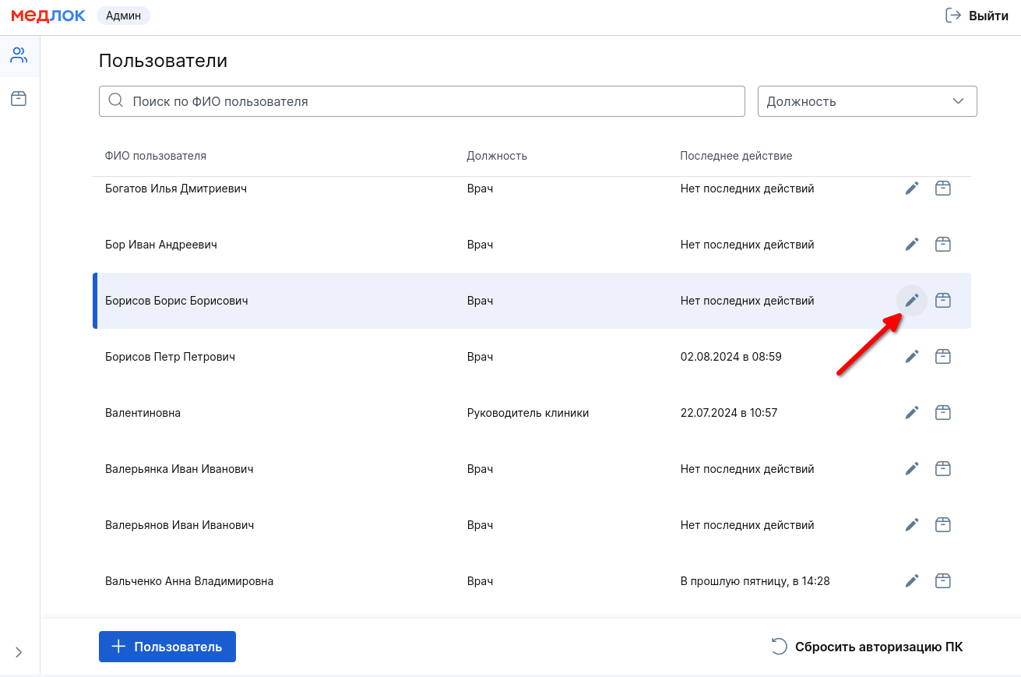Image resolution: width=1021 pixels, height=677 pixels.
Task: Archive user Бор Иван Андреевич
Action: coord(942,245)
